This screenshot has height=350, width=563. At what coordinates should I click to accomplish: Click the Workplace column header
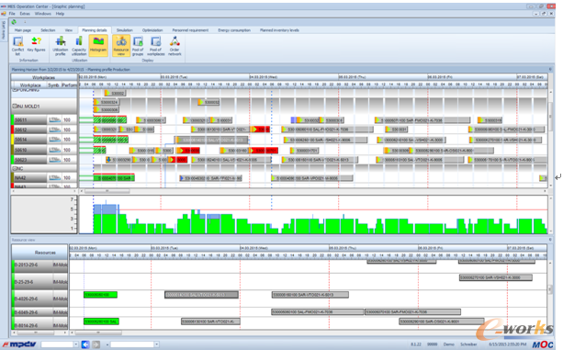pyautogui.click(x=30, y=85)
